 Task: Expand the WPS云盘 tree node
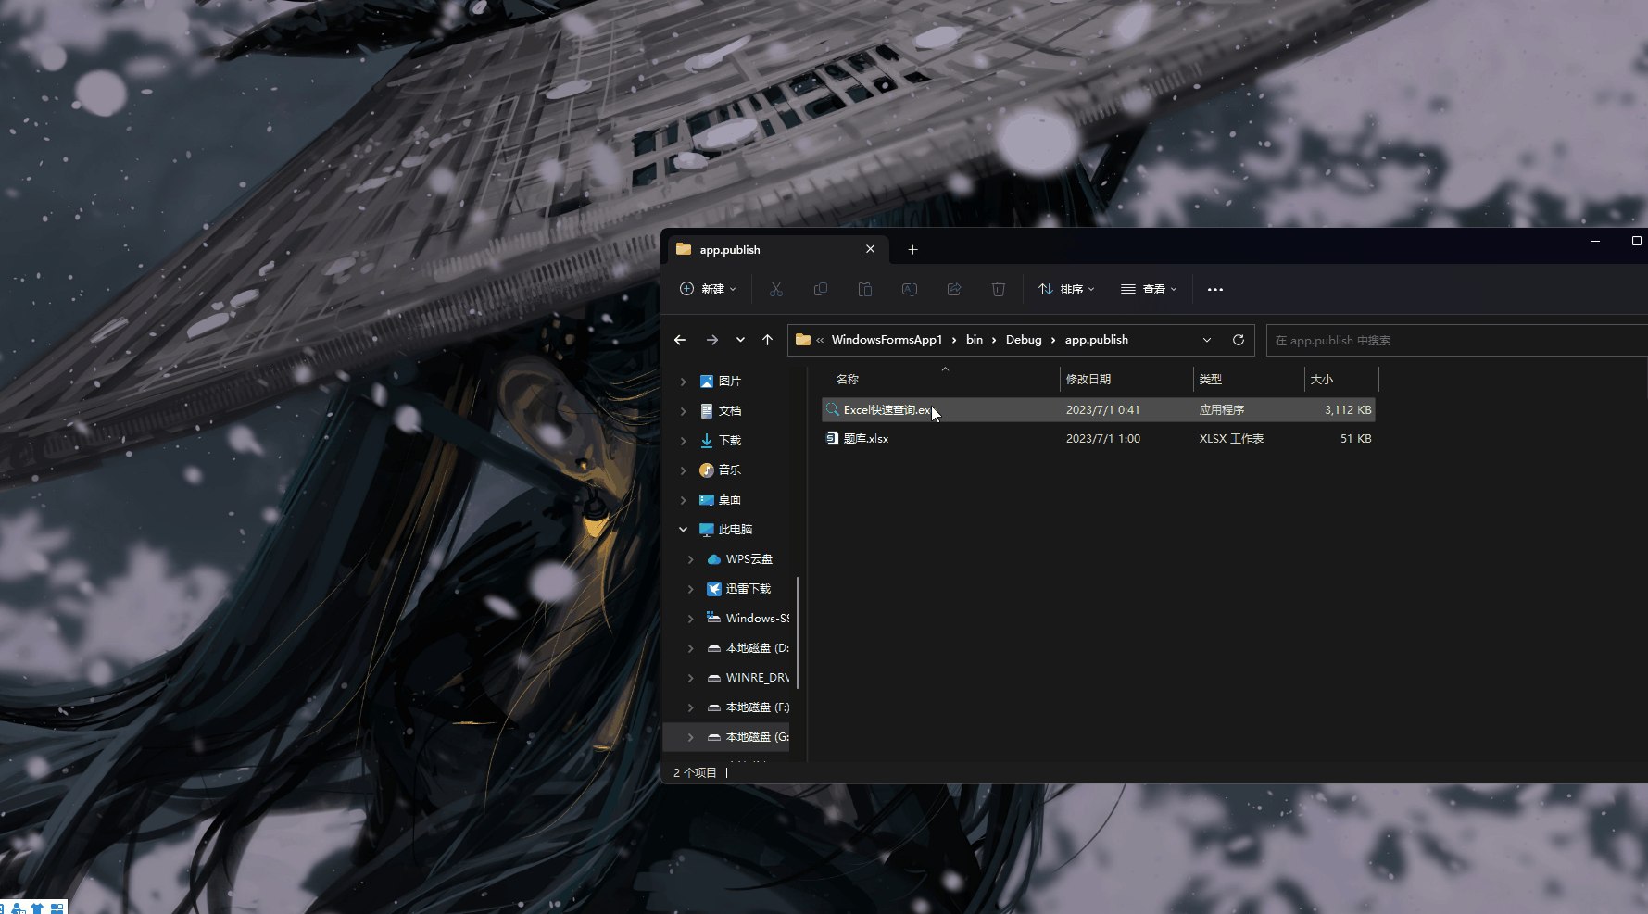(x=690, y=559)
